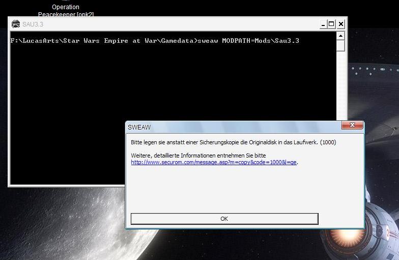The image size is (399, 260).
Task: Click the OK button in the SWEAW dialog
Action: 224,219
